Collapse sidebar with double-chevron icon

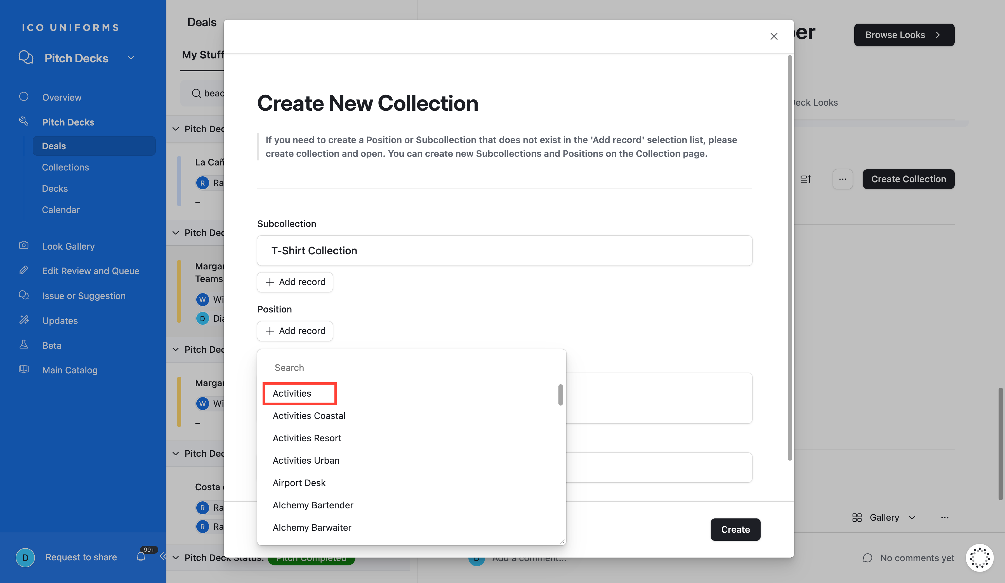click(x=163, y=556)
